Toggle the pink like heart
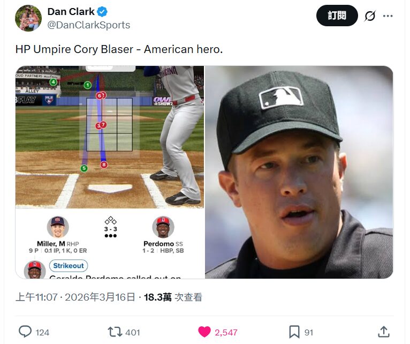 pos(204,332)
